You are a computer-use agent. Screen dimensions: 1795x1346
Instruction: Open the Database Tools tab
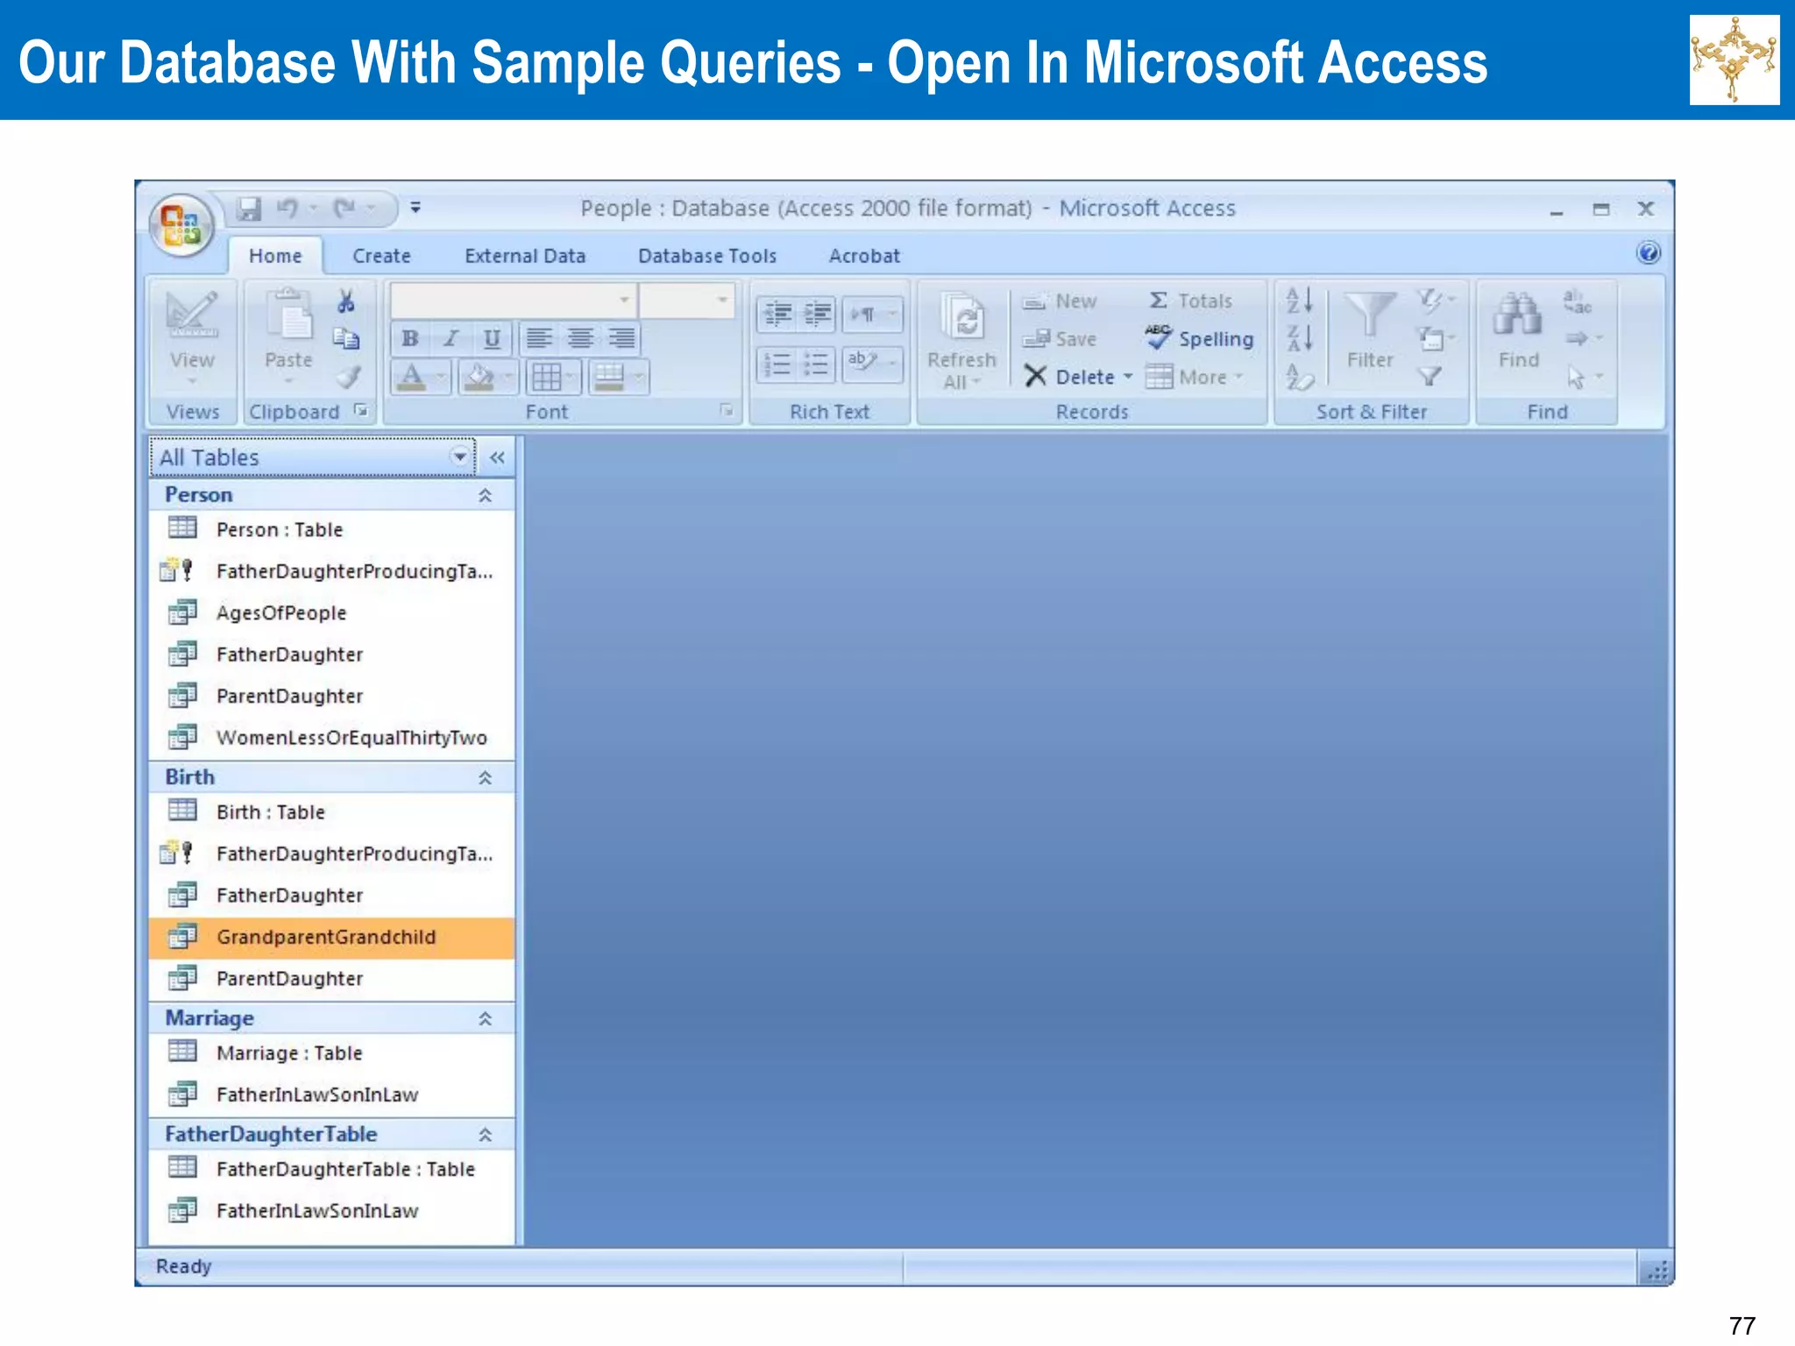(x=707, y=256)
